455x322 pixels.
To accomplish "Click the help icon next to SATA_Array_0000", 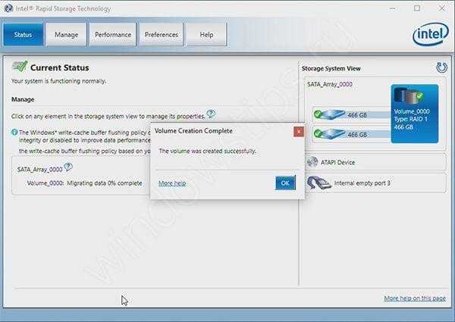I will pyautogui.click(x=68, y=167).
